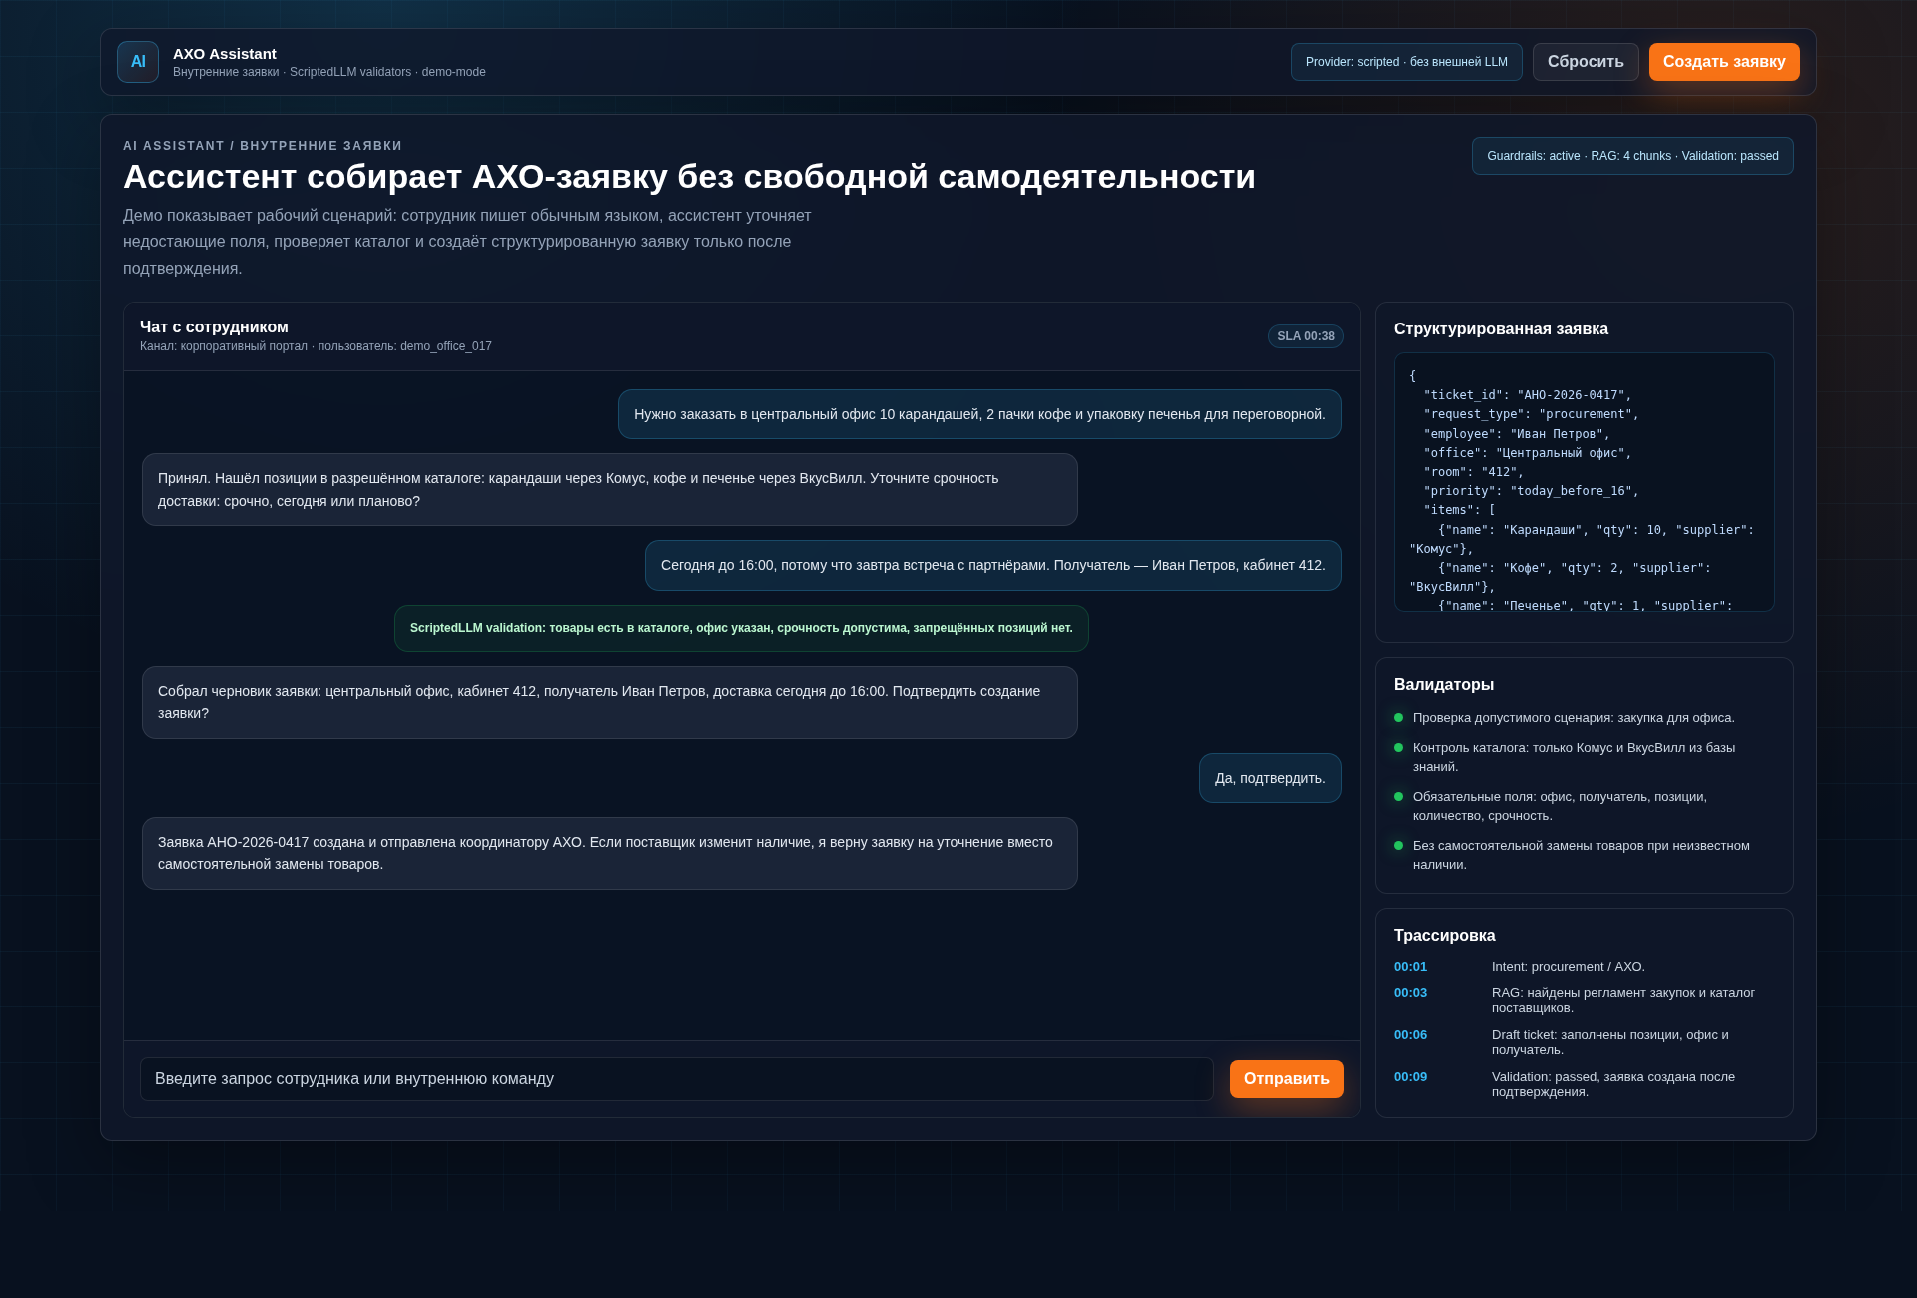Click the AI ASSISTANT / ВНУТРЕННИЕ ЗАЯВКИ breadcrumb
The width and height of the screenshot is (1917, 1298).
point(263,146)
